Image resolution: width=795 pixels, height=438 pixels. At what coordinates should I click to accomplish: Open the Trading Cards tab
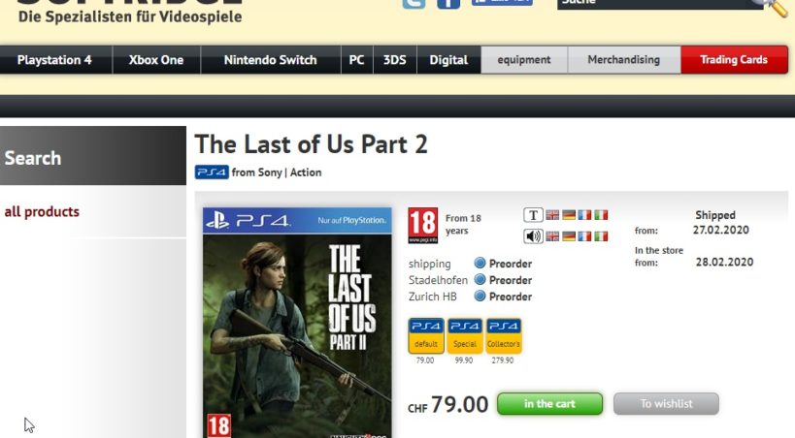734,60
